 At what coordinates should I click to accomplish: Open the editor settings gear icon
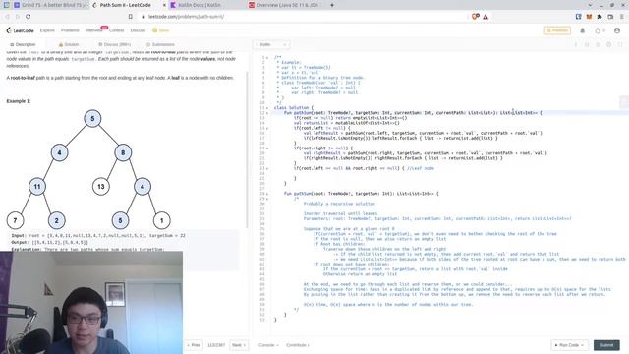click(609, 44)
